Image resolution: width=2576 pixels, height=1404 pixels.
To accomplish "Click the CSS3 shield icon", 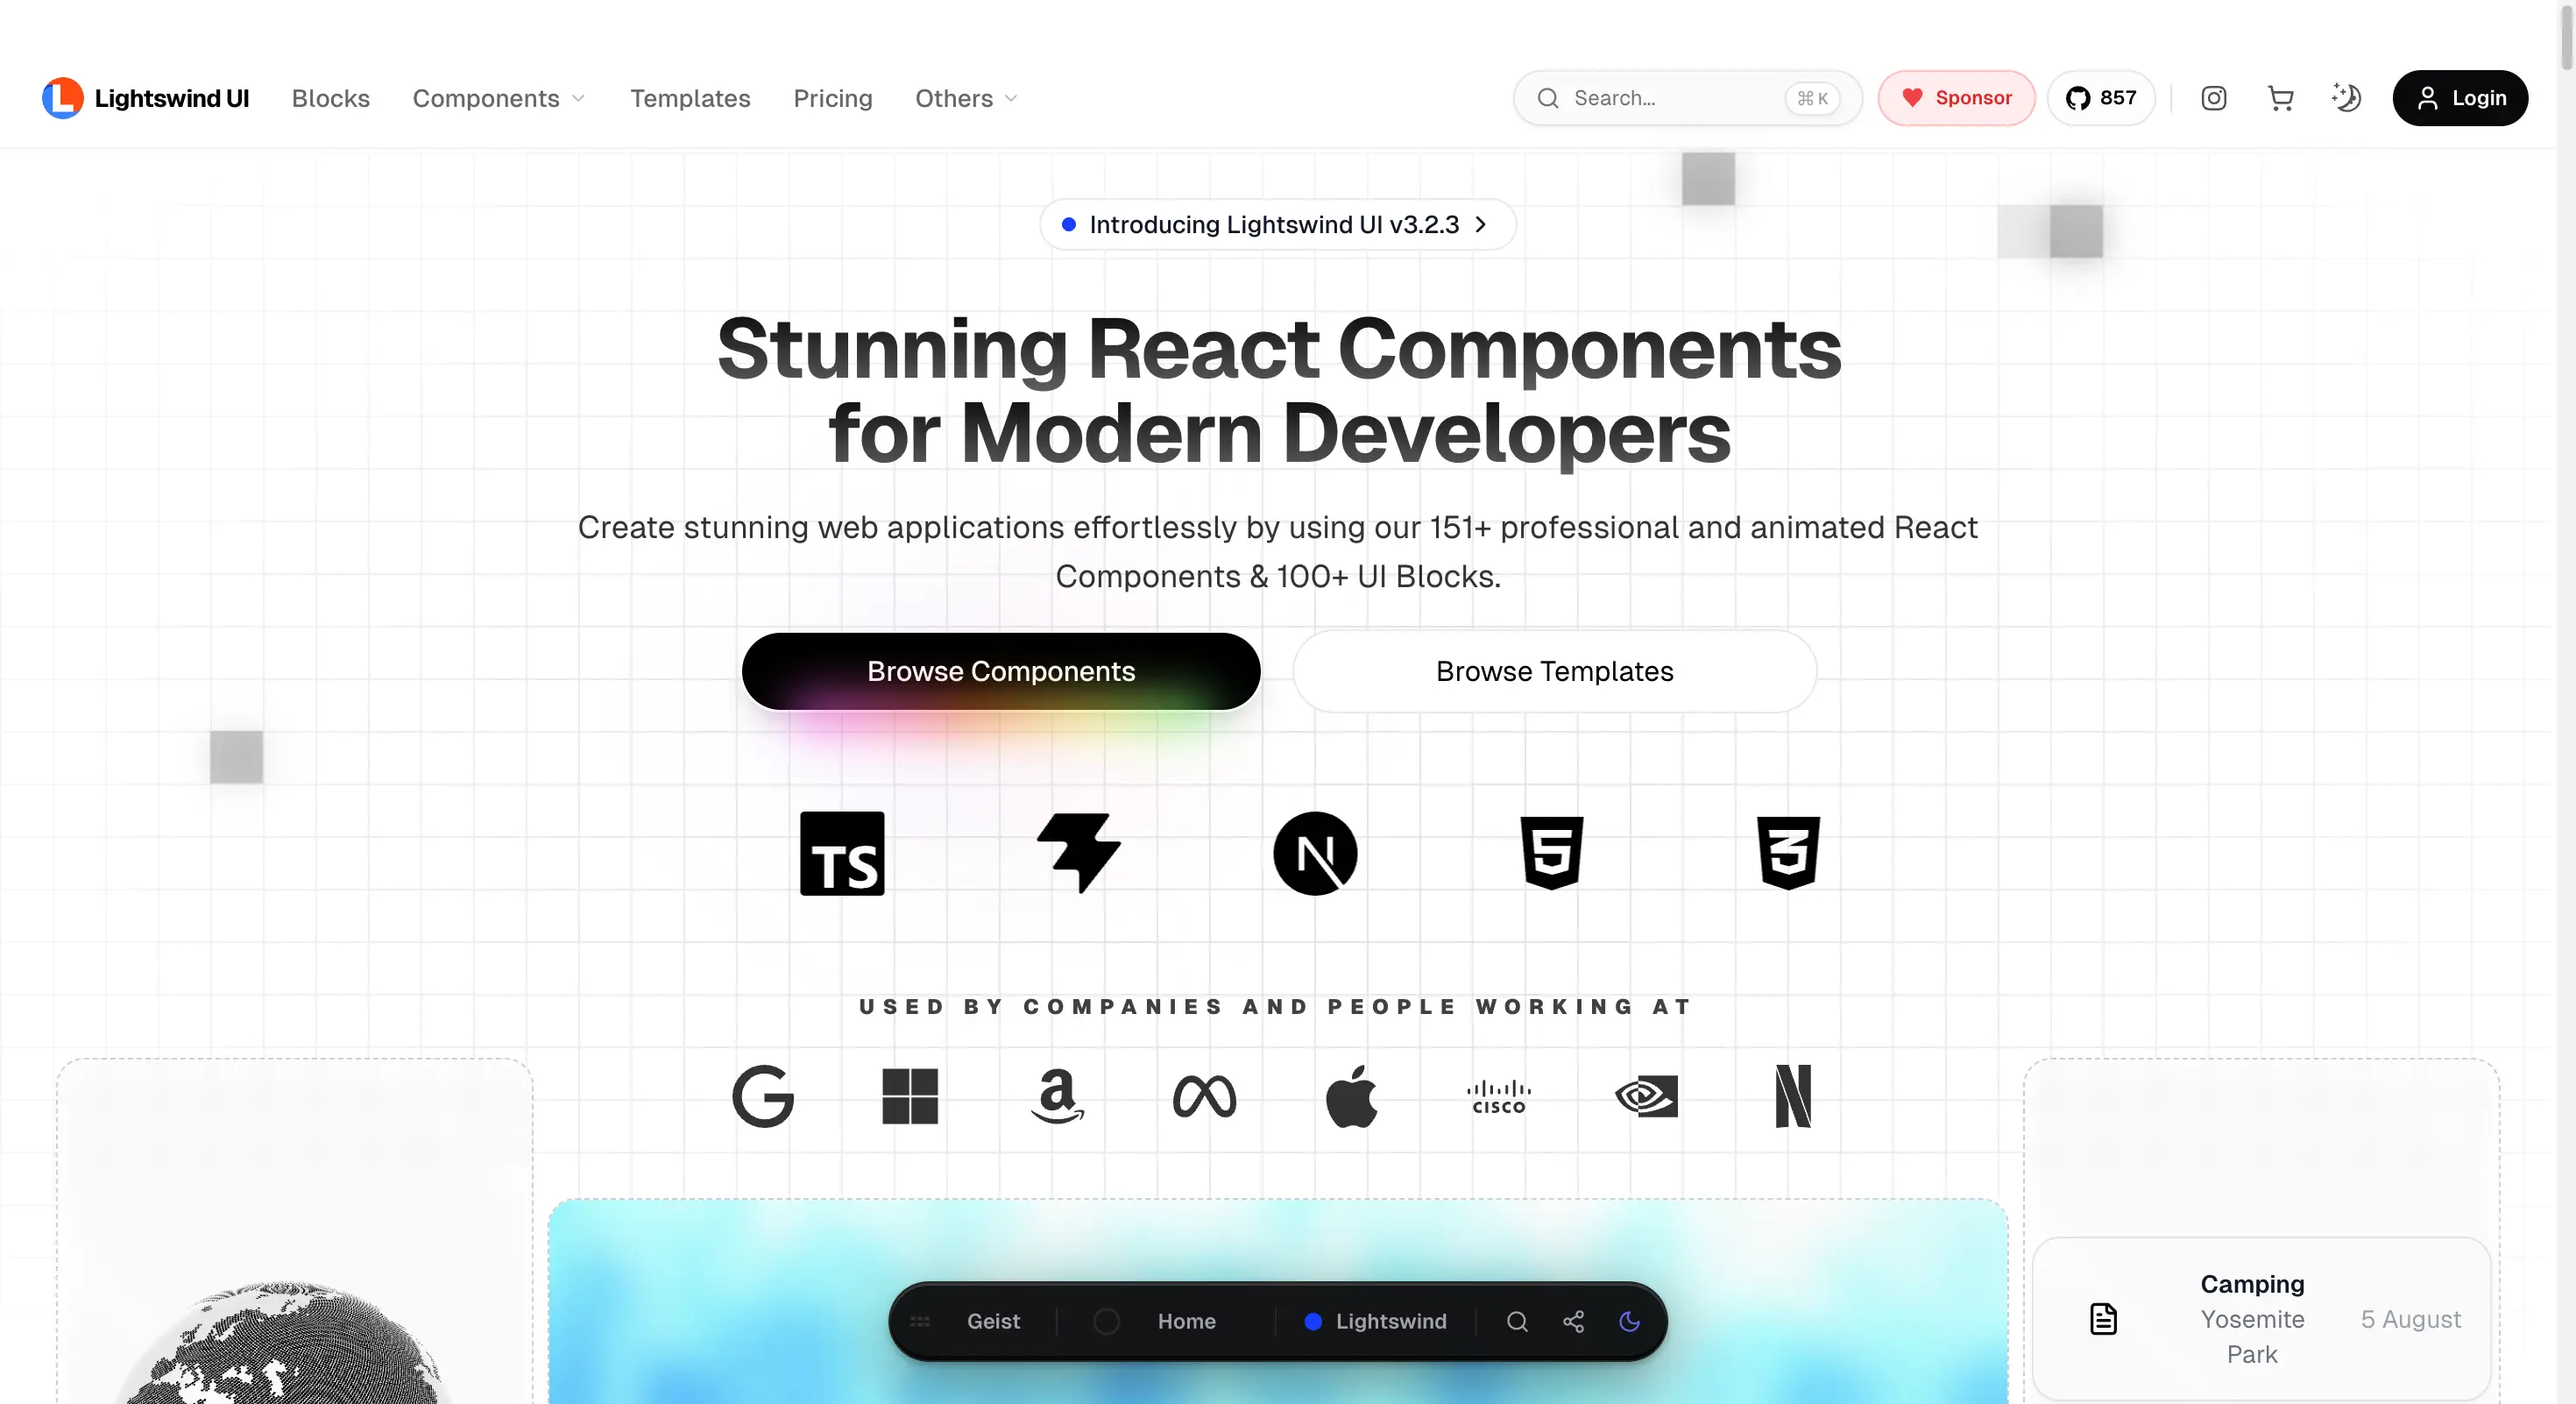I will coord(1789,853).
